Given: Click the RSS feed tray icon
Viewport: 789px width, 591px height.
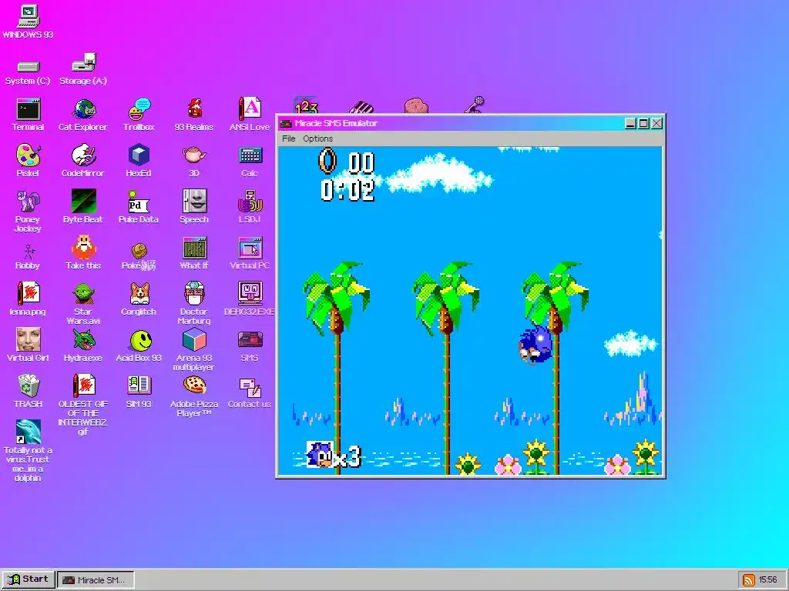Looking at the screenshot, I should (748, 580).
